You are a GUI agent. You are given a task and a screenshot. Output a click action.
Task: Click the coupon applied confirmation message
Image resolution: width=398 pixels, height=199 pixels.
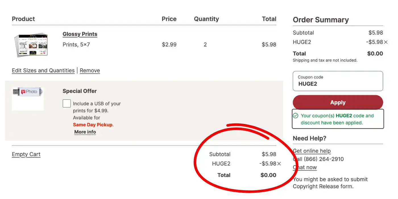[x=338, y=119]
